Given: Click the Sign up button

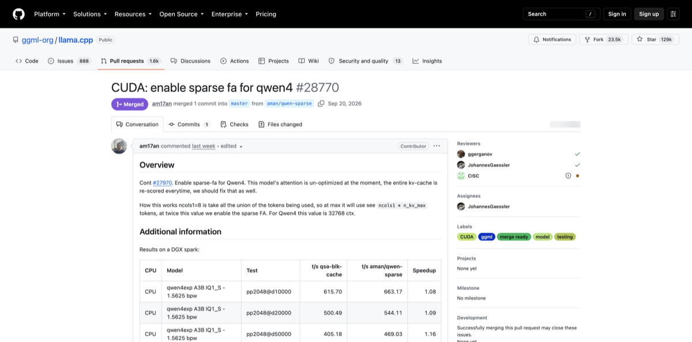Looking at the screenshot, I should tap(649, 14).
